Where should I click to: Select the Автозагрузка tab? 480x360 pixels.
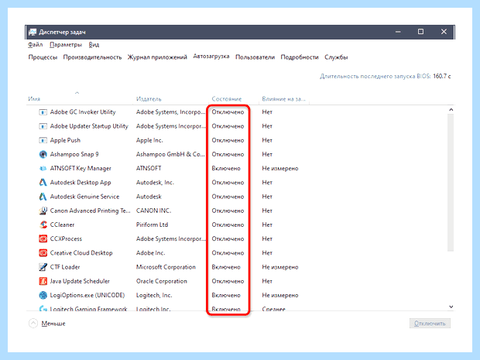[x=211, y=57]
